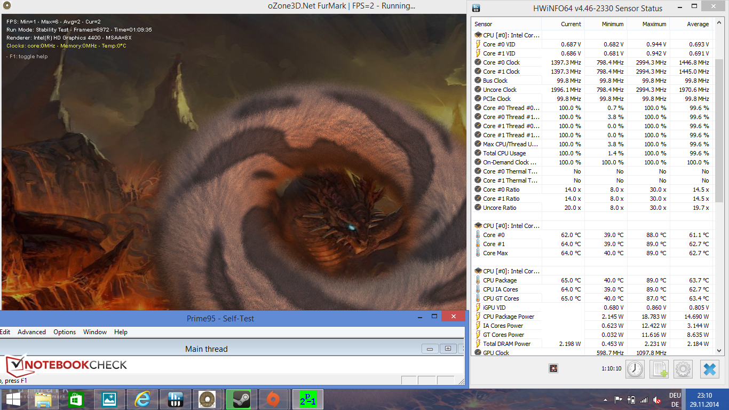
Task: Select the Core #1 Ratio row
Action: (x=592, y=199)
